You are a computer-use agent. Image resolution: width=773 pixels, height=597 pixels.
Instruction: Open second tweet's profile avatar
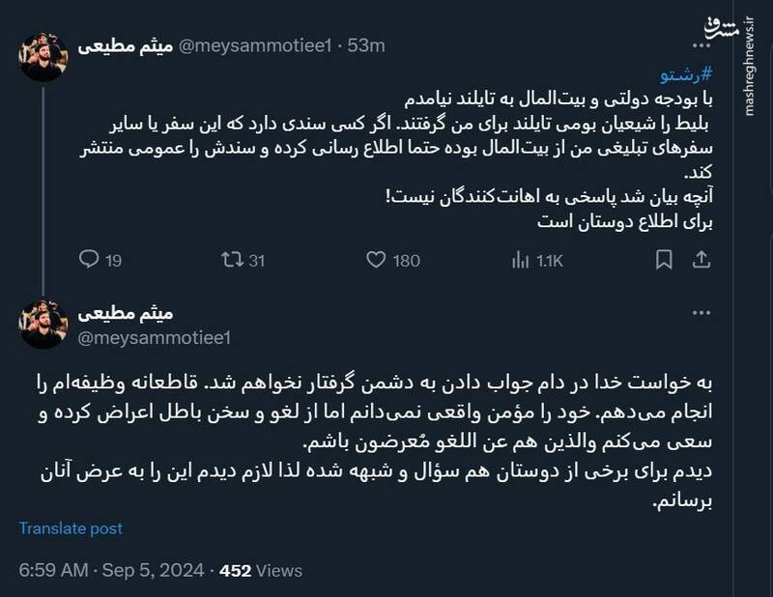coord(44,324)
